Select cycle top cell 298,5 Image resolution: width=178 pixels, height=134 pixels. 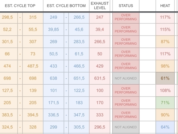click(8, 17)
